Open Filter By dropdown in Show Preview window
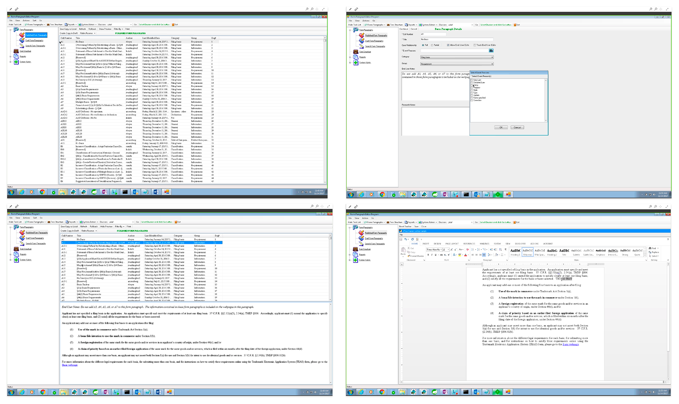This screenshot has height=404, width=679. (118, 29)
